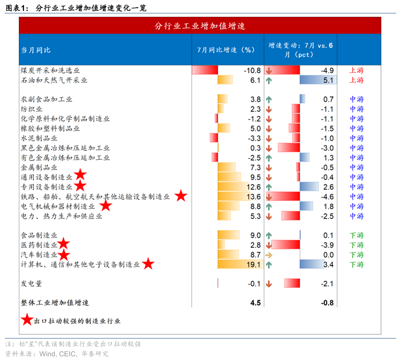
Task: Click the red star after 计算机、通信和其他电子设备制造业
Action: pos(148,263)
